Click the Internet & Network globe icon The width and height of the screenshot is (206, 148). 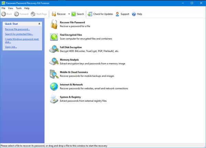pos(54,87)
